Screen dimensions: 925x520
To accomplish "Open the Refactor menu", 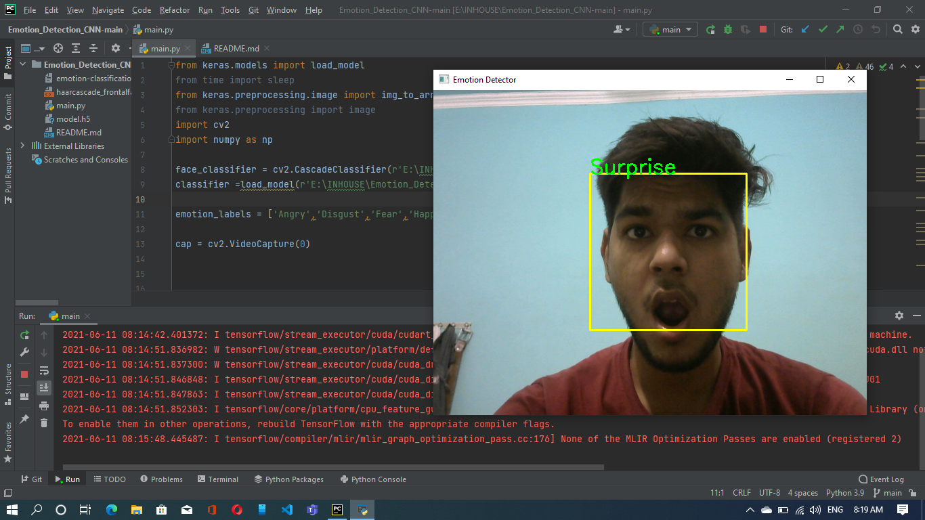I will point(174,9).
